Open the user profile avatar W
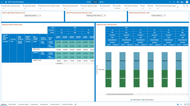 (187, 2)
